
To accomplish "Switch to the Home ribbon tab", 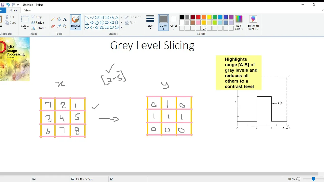I will click(13, 10).
